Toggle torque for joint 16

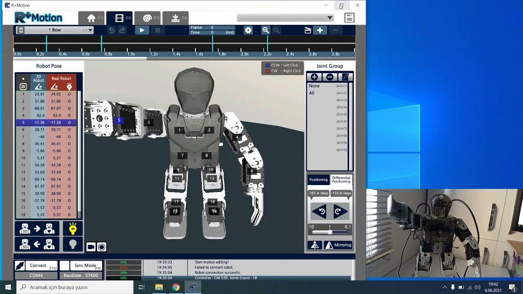(69, 200)
